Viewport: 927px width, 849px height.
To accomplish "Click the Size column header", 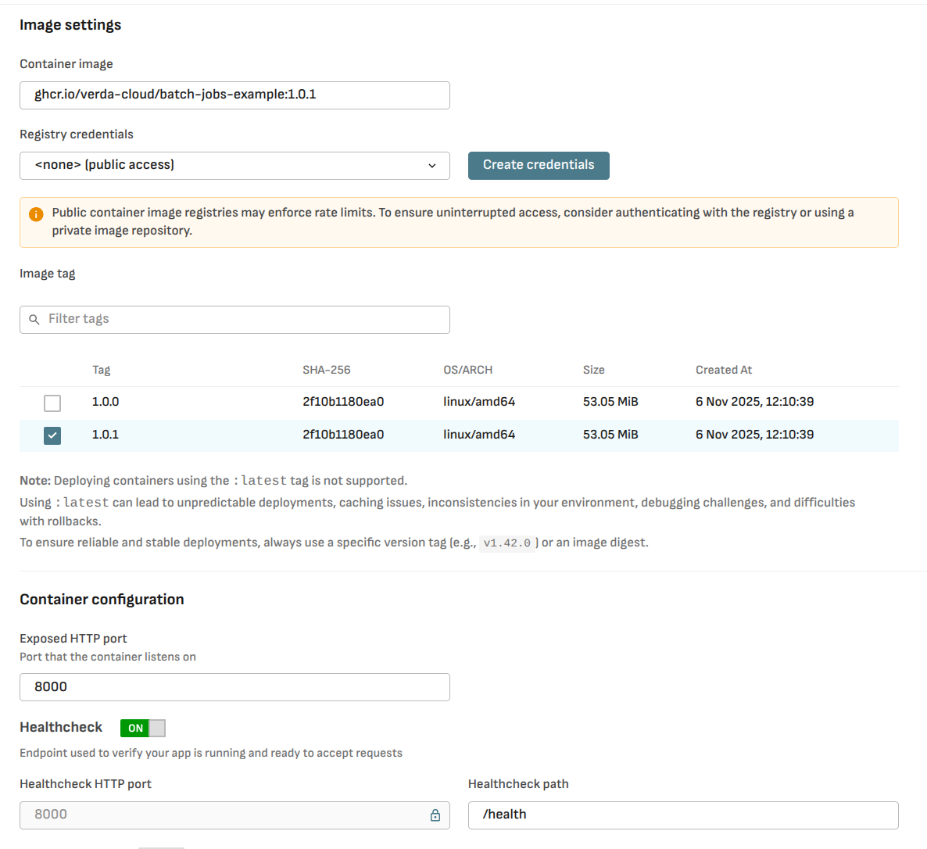I will tap(593, 370).
